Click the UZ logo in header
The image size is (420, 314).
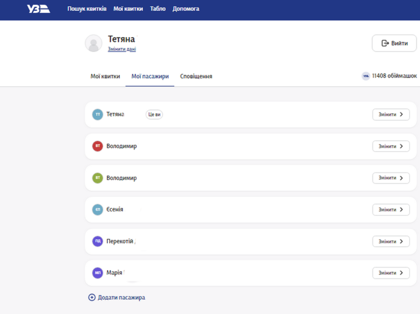[x=38, y=9]
